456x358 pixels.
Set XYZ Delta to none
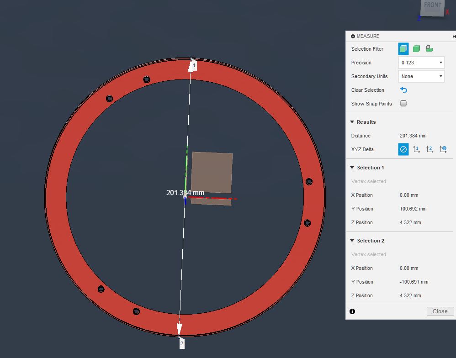point(403,149)
